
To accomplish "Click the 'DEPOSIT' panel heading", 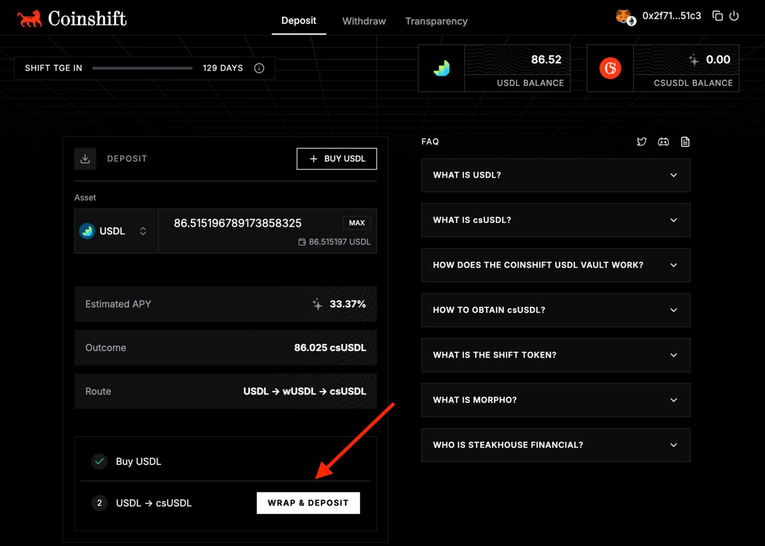I will (x=127, y=159).
